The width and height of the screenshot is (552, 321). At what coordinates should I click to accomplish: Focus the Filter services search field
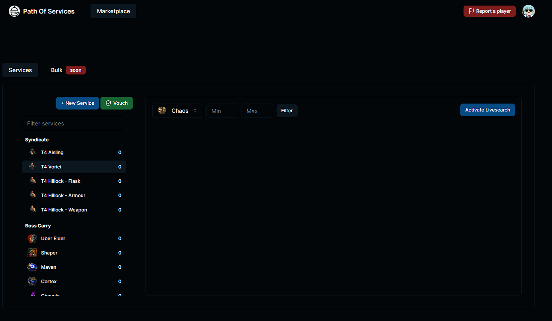pos(74,123)
